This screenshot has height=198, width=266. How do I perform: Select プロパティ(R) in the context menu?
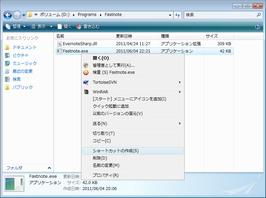click(106, 175)
